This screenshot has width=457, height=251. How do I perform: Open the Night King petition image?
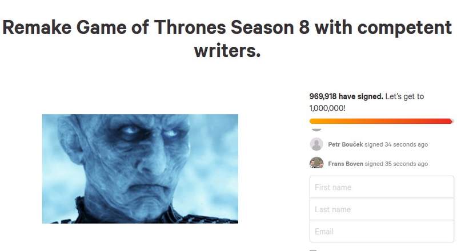pyautogui.click(x=140, y=168)
